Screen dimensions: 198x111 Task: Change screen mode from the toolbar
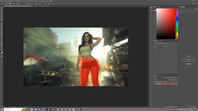click(x=2, y=56)
